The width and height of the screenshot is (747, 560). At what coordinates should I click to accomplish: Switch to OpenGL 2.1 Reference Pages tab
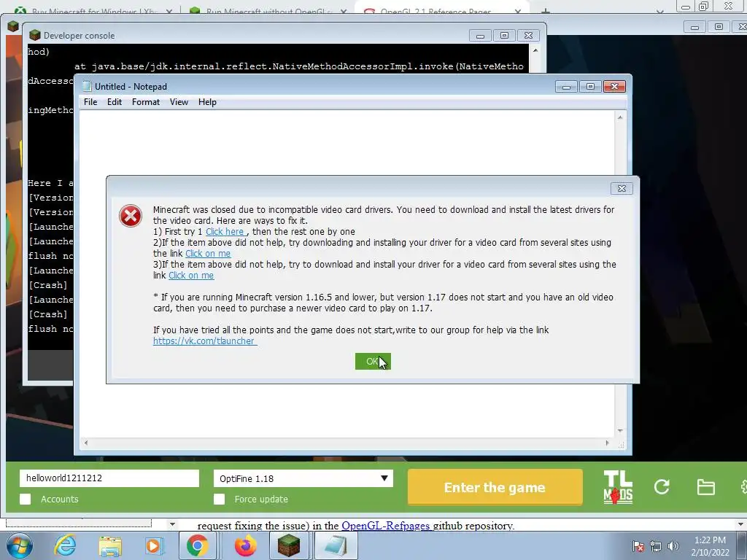[x=436, y=11]
